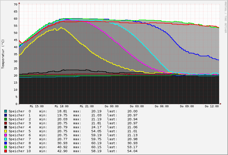Pick the bright green Speicher 9 legend swatch
Image resolution: width=228 pixels, height=155 pixels.
point(5,147)
